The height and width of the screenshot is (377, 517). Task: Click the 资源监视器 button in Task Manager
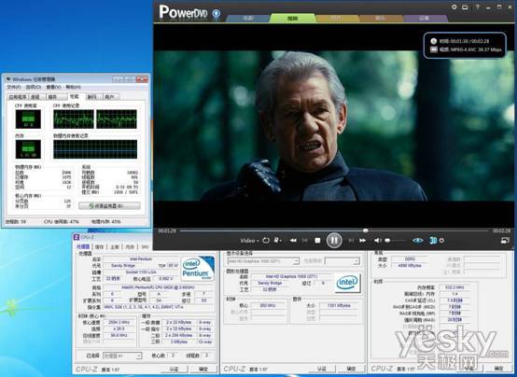tap(109, 206)
